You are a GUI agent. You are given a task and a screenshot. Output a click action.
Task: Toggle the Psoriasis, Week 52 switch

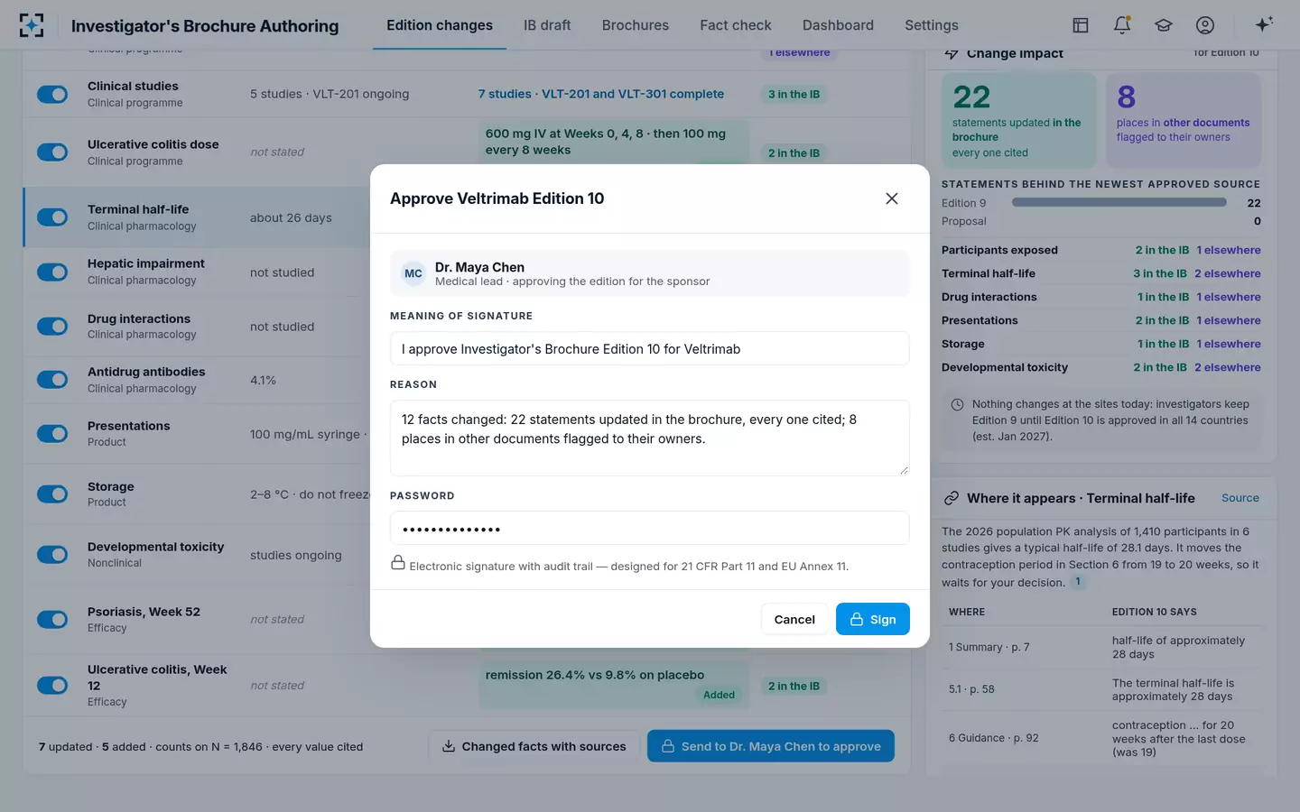coord(52,619)
